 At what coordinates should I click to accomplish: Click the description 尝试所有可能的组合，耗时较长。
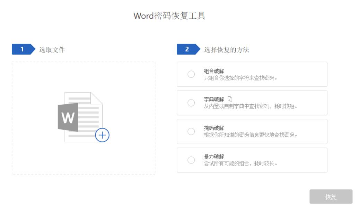pos(240,163)
